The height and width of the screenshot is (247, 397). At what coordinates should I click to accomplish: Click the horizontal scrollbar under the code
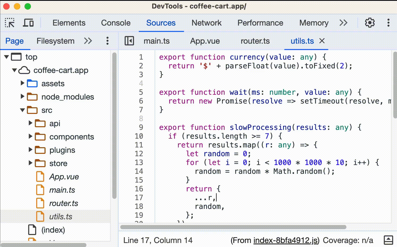pyautogui.click(x=233, y=227)
